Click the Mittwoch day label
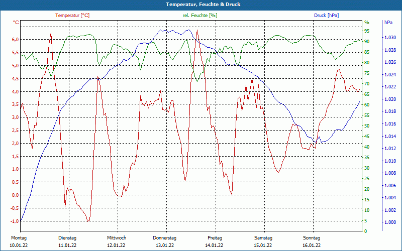This screenshot has width=402, height=251. (x=117, y=238)
